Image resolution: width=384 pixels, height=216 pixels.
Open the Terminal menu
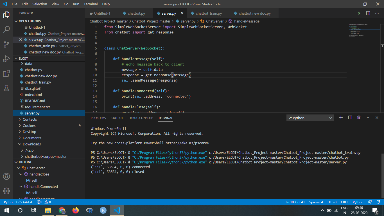tap(91, 4)
